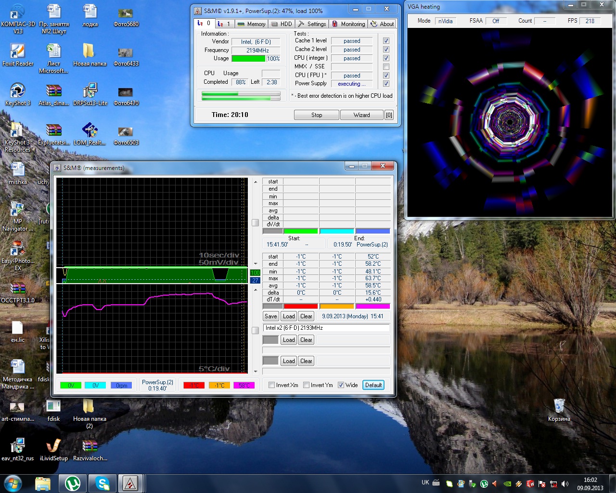This screenshot has width=616, height=493.
Task: Click the Intel x2 description text field
Action: (326, 328)
